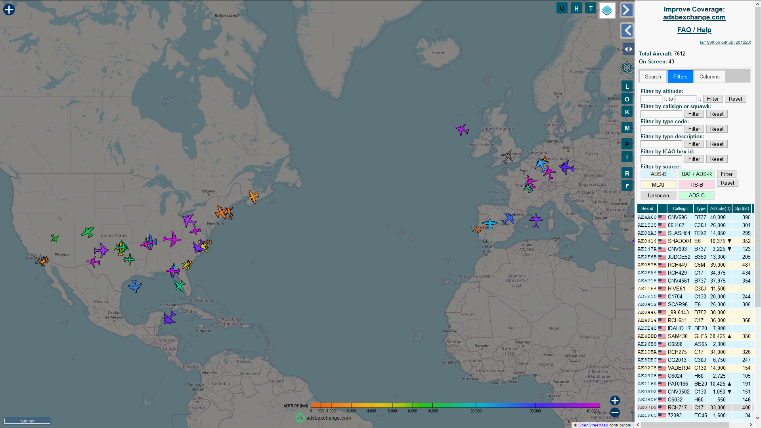Click the blue aircraft over Gulf of Mexico
This screenshot has width=761, height=428.
135,286
